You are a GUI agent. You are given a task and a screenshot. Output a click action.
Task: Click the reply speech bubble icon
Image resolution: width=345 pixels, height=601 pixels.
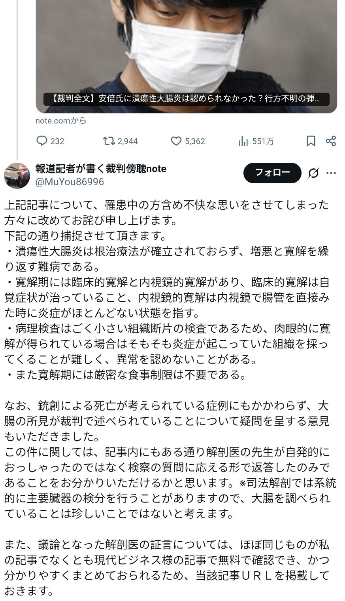(42, 141)
